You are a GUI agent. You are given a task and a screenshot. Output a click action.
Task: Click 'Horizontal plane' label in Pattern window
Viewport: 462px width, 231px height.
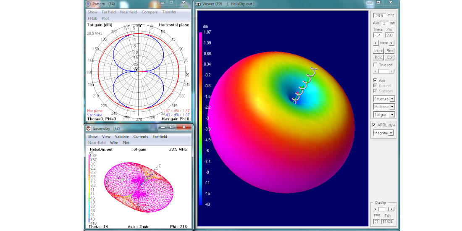coord(174,25)
